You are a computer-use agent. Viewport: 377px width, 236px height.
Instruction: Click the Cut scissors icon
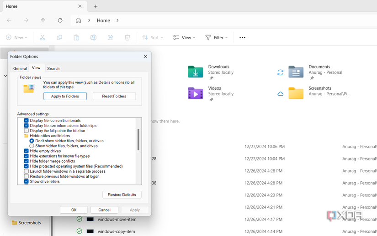[x=42, y=37]
